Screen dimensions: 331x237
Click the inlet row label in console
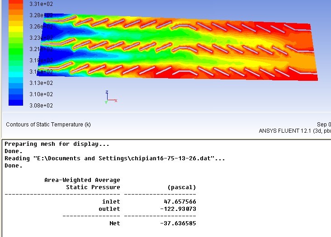click(111, 202)
